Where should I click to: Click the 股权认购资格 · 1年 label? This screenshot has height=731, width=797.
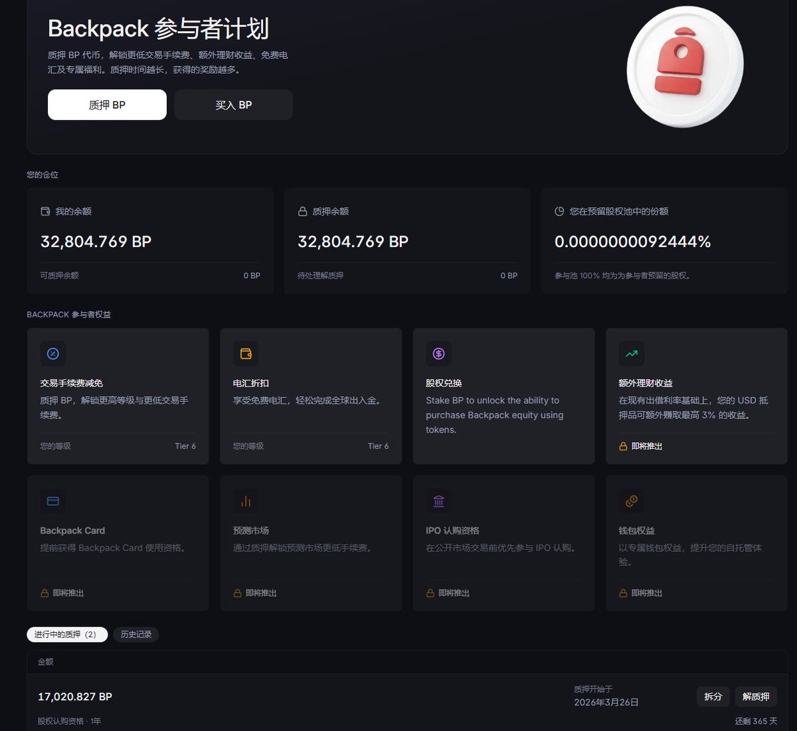click(70, 721)
